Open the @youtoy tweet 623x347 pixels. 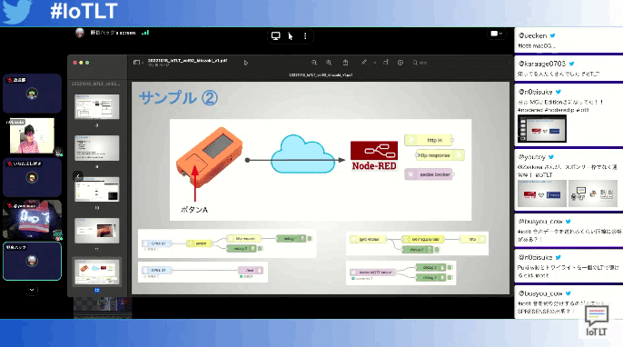click(569, 179)
